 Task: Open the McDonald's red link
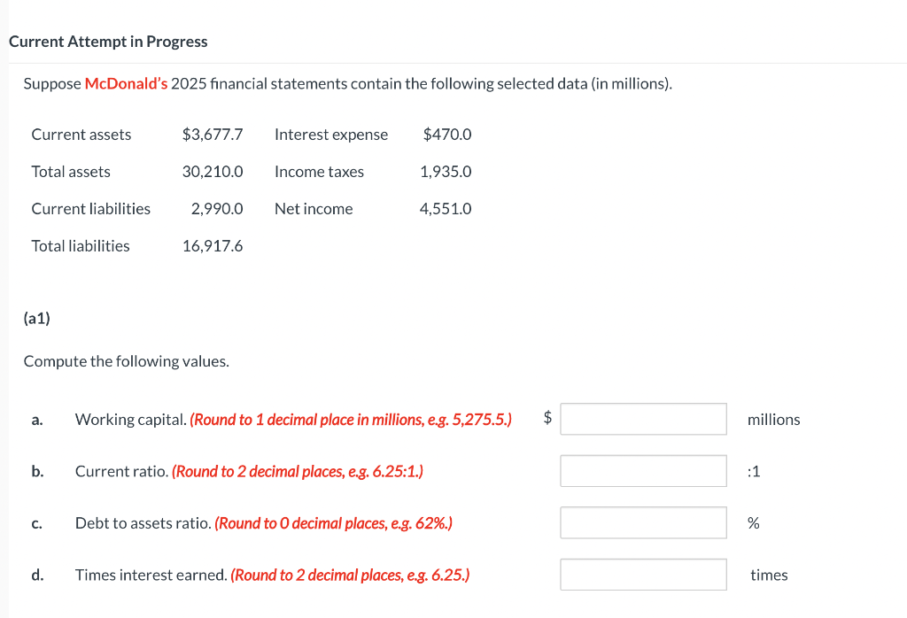[x=126, y=84]
